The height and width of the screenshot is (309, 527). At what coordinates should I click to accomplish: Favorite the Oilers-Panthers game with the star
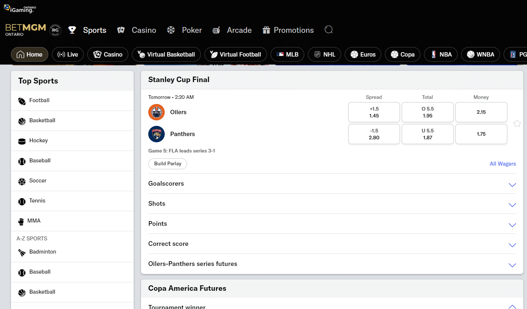(517, 124)
